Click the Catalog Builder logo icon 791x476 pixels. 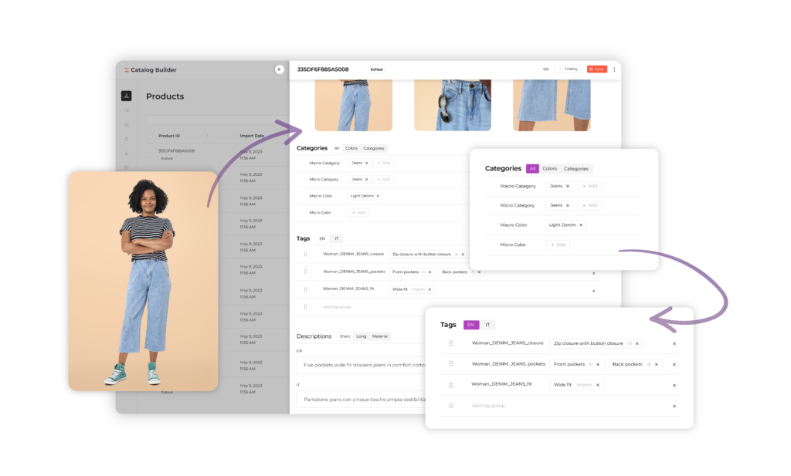[127, 69]
